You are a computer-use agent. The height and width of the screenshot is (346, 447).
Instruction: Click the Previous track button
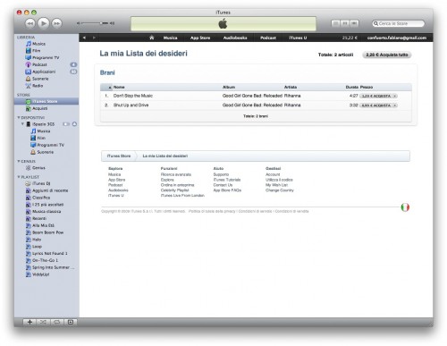pyautogui.click(x=30, y=23)
